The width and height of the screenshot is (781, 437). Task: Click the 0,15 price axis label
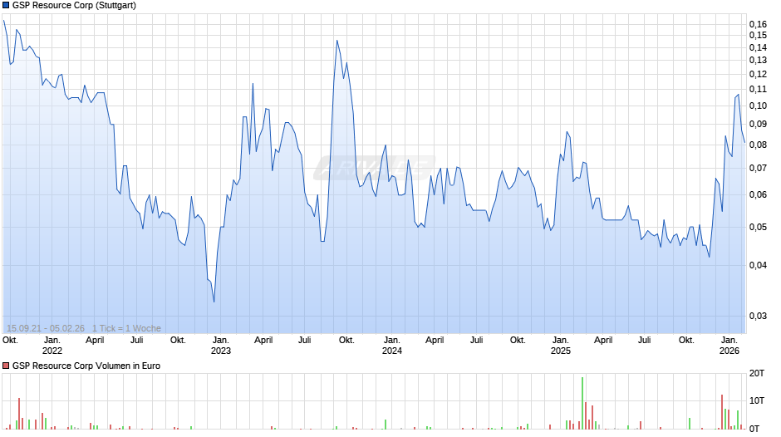click(758, 35)
